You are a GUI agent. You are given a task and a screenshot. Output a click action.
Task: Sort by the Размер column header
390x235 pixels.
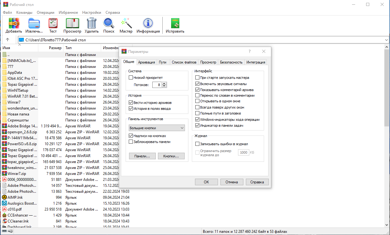coord(51,48)
